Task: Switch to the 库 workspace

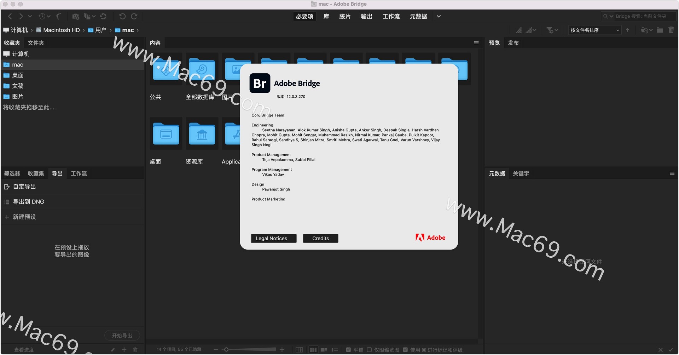Action: click(326, 16)
